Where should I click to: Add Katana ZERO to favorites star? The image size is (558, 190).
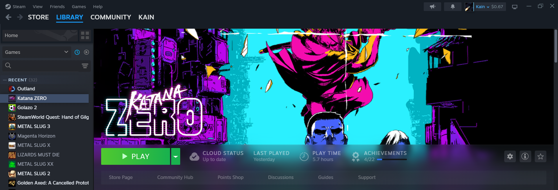541,156
